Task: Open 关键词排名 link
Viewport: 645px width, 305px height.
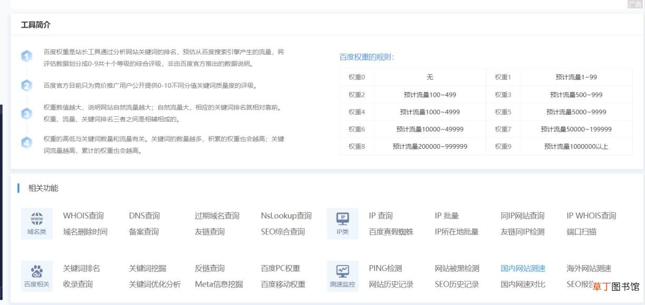Action: 82,268
